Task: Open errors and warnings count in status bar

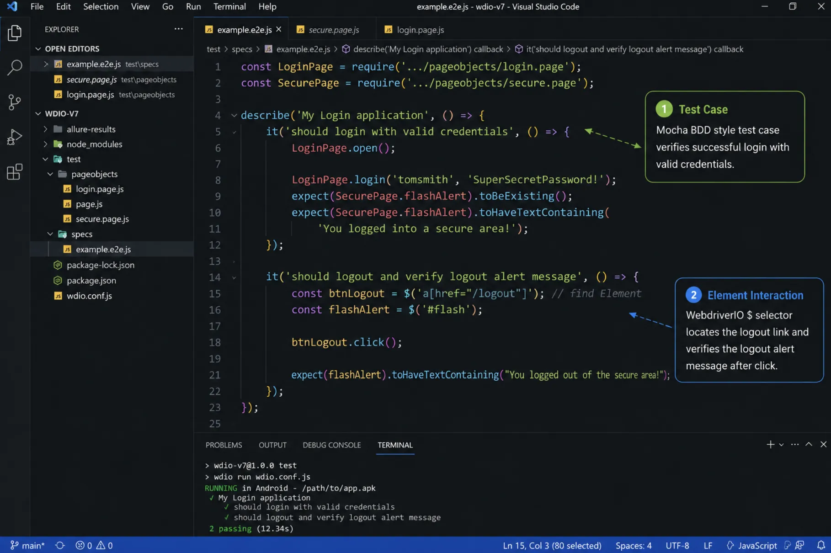Action: pyautogui.click(x=94, y=545)
